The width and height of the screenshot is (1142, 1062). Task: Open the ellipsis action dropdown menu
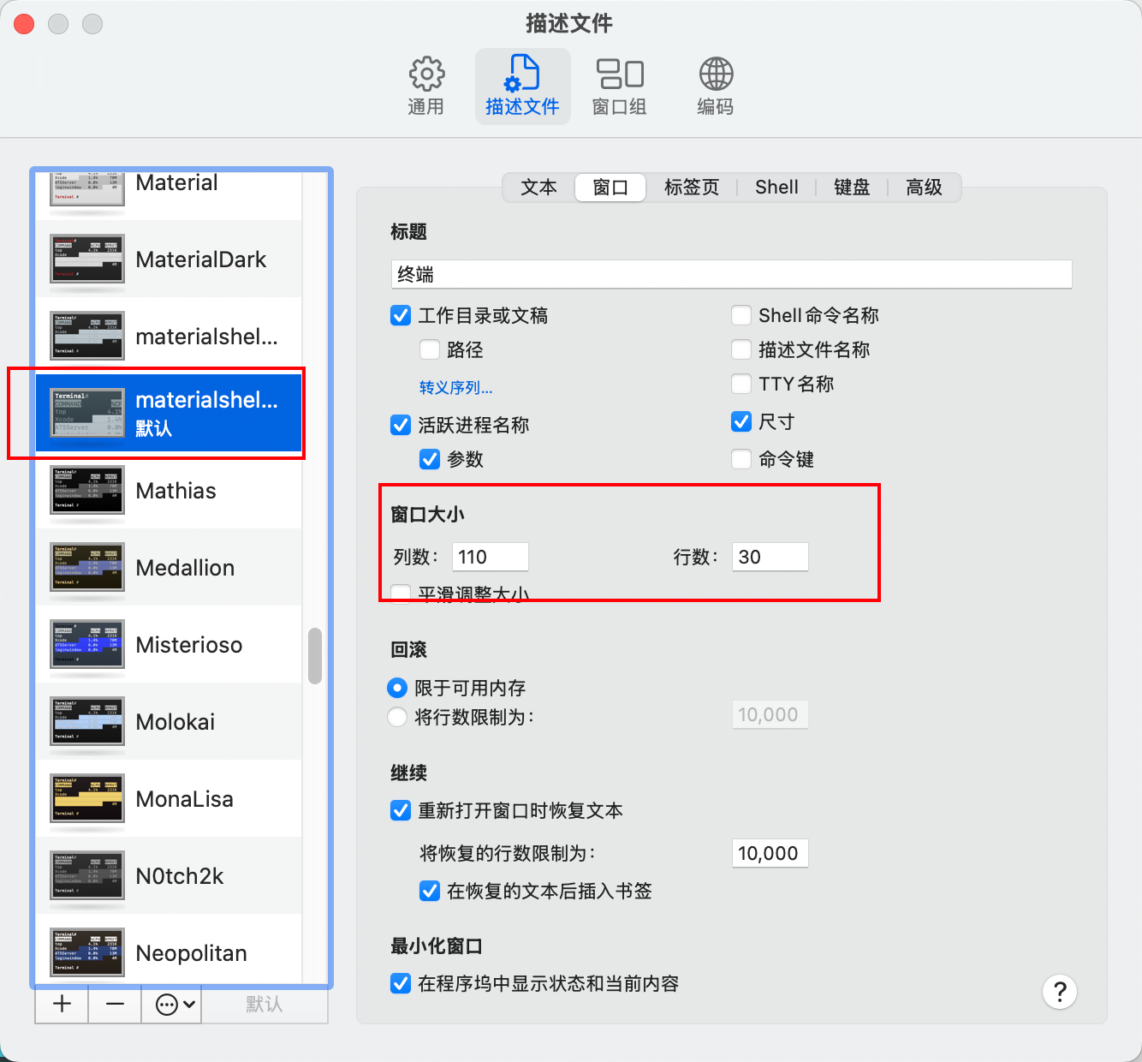coord(175,1005)
